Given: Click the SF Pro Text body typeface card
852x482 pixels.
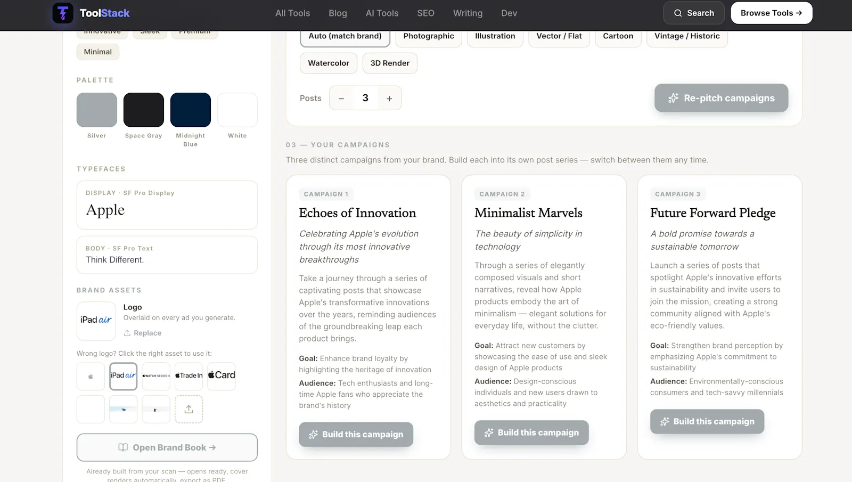Looking at the screenshot, I should pyautogui.click(x=167, y=255).
